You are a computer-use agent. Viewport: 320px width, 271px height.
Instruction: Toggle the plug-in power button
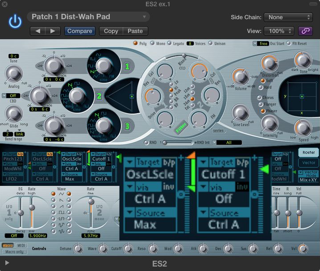(x=15, y=21)
